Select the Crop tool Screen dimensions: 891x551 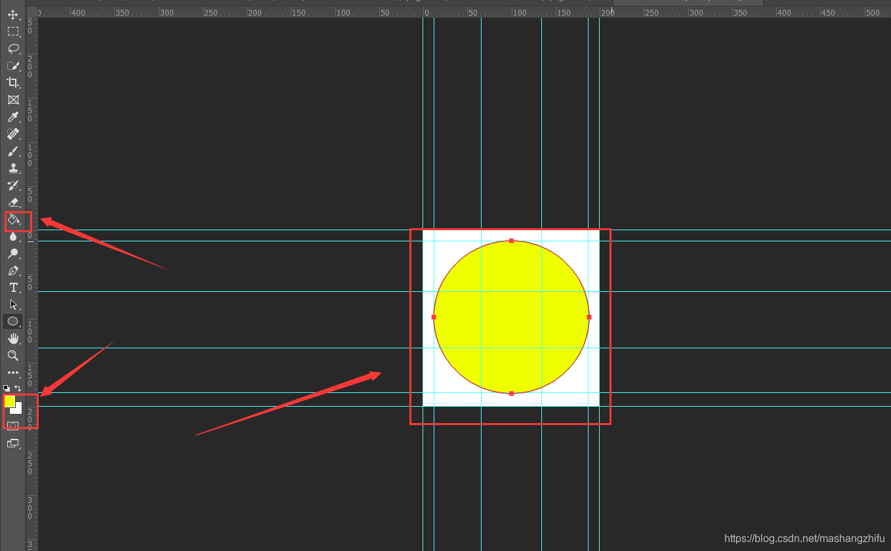12,83
